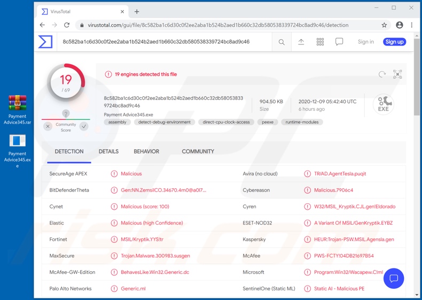Click the alert icon next to SecureAge APEX result
The height and width of the screenshot is (300, 422).
tap(114, 174)
